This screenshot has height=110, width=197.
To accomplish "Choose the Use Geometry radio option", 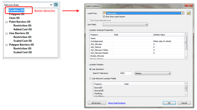I will [90, 69].
